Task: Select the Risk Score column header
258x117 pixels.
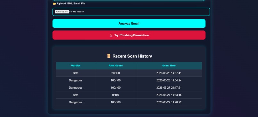Action: pyautogui.click(x=116, y=66)
